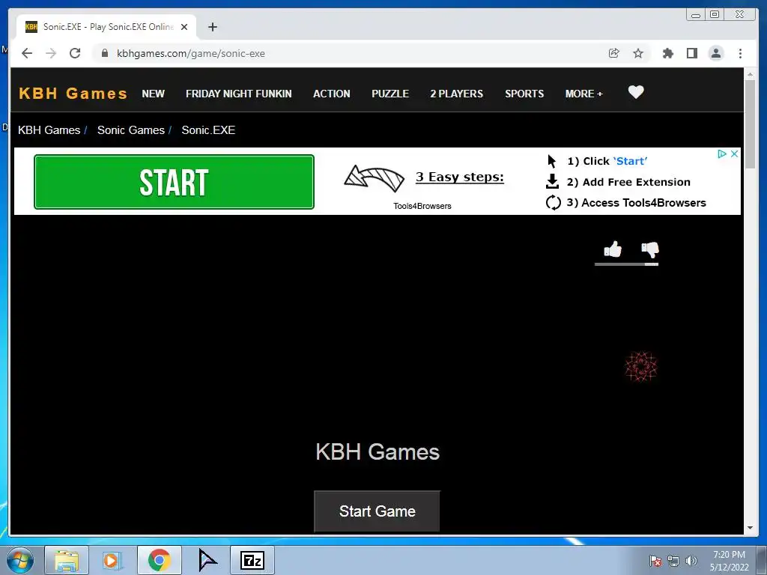Open the FRIDAY NIGHT FUNKIN category

(x=239, y=94)
